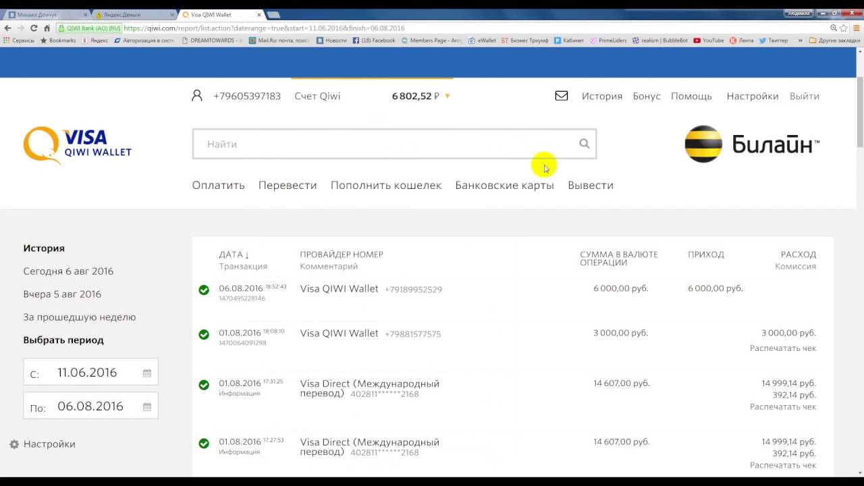Bookmark this page with the star icon
This screenshot has height=486, width=864.
[845, 28]
